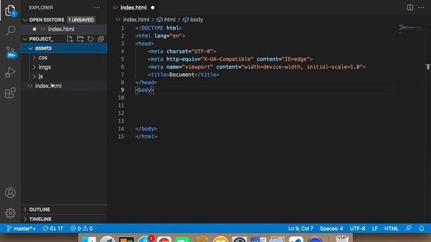431x242 pixels.
Task: Open editor more actions ellipsis
Action: 421,7
